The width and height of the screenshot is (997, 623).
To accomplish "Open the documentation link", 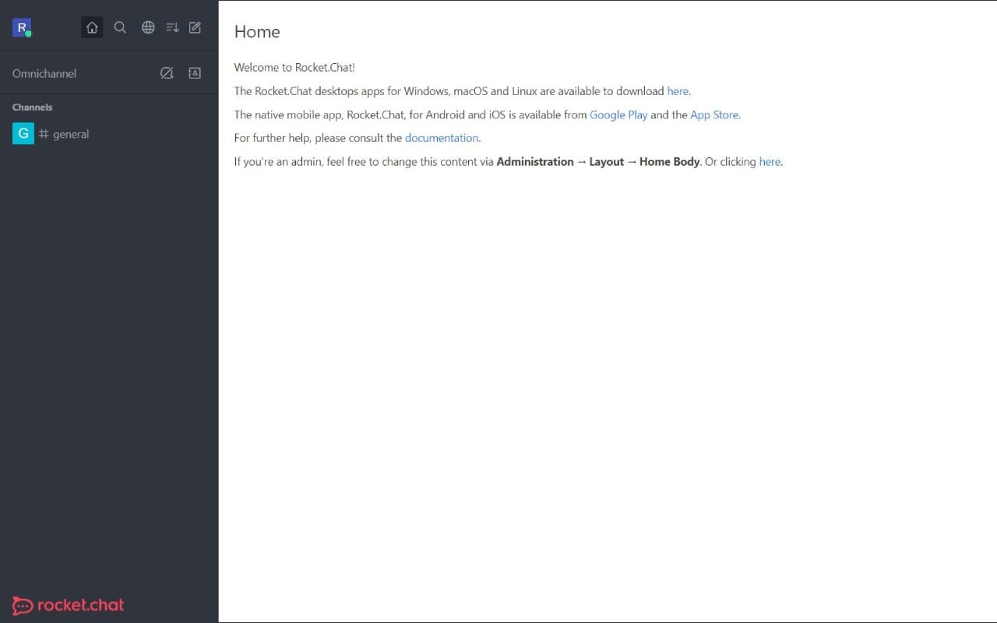I will (x=441, y=138).
